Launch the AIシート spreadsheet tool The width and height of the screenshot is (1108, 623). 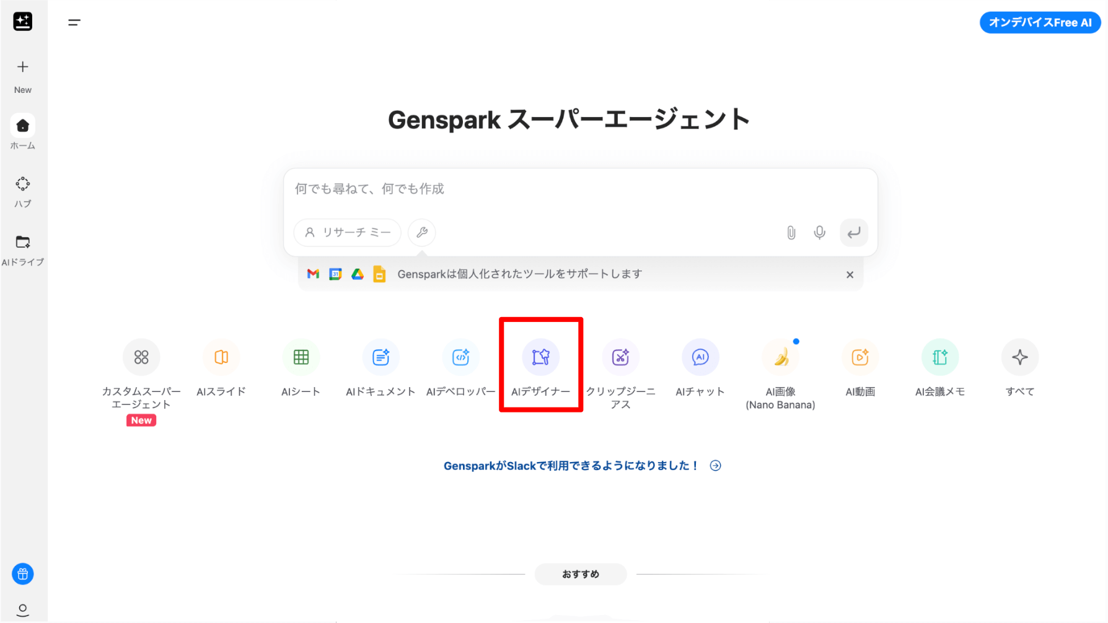301,357
